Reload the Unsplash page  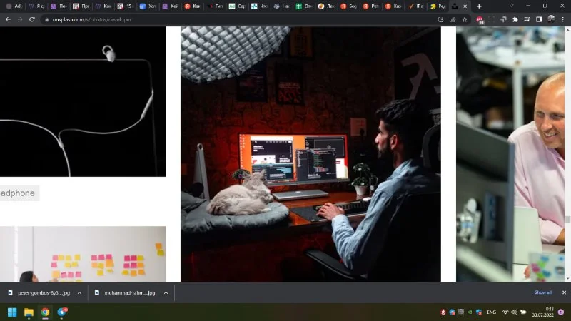pos(32,19)
